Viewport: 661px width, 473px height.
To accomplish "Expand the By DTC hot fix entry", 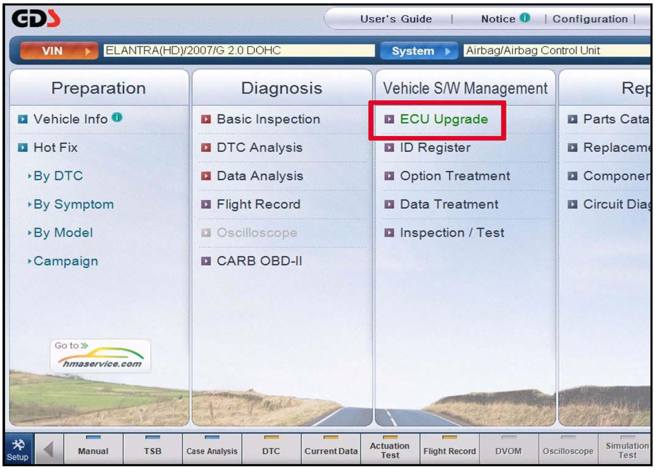I will coord(58,176).
